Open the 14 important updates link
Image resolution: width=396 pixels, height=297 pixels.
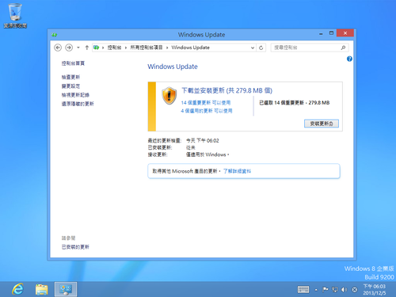tap(206, 103)
